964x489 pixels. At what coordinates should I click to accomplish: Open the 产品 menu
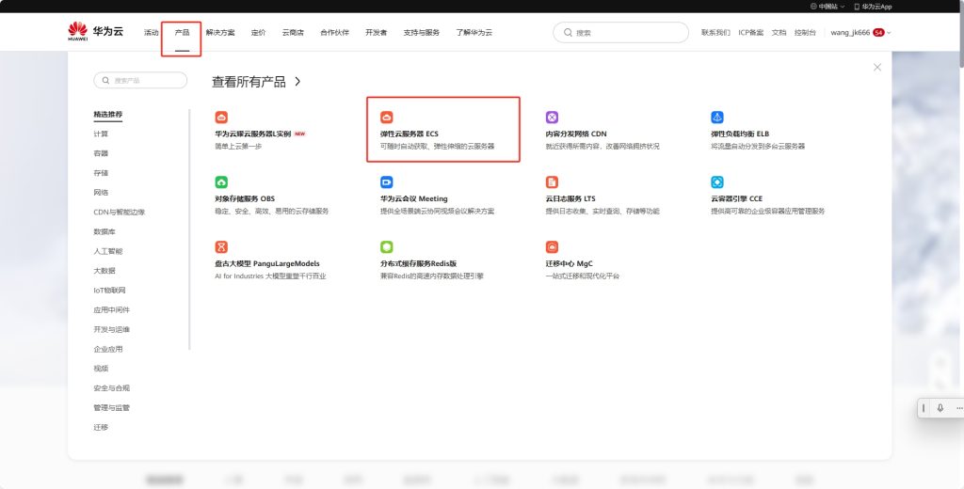(182, 33)
